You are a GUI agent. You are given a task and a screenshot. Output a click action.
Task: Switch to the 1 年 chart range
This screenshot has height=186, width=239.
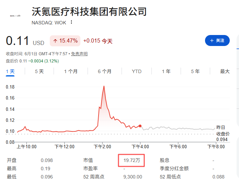(x=166, y=71)
